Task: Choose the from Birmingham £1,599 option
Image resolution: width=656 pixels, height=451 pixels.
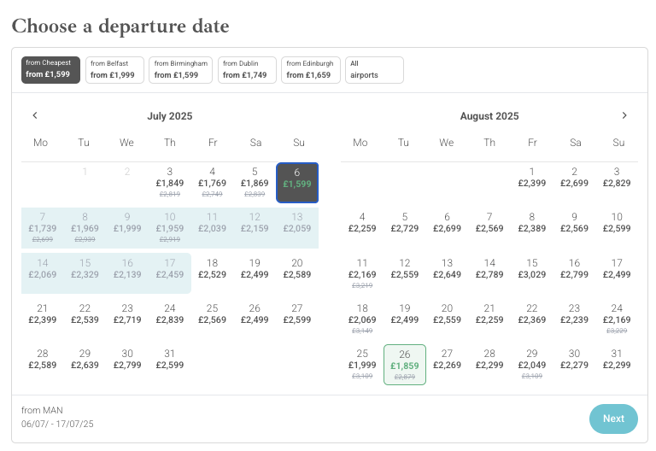Action: click(181, 70)
